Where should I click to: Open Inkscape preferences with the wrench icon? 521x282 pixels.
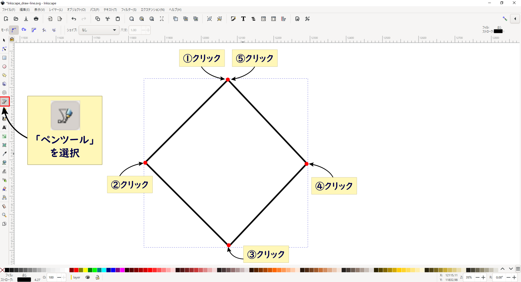click(307, 19)
